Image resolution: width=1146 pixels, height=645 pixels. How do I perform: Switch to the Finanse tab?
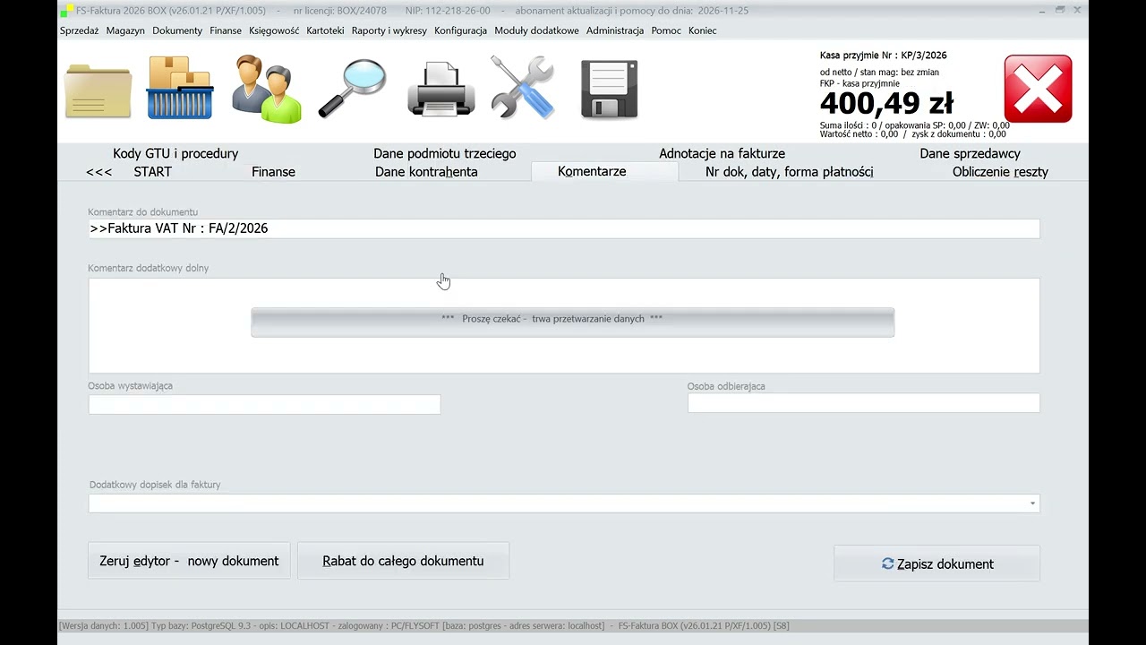[x=273, y=171]
